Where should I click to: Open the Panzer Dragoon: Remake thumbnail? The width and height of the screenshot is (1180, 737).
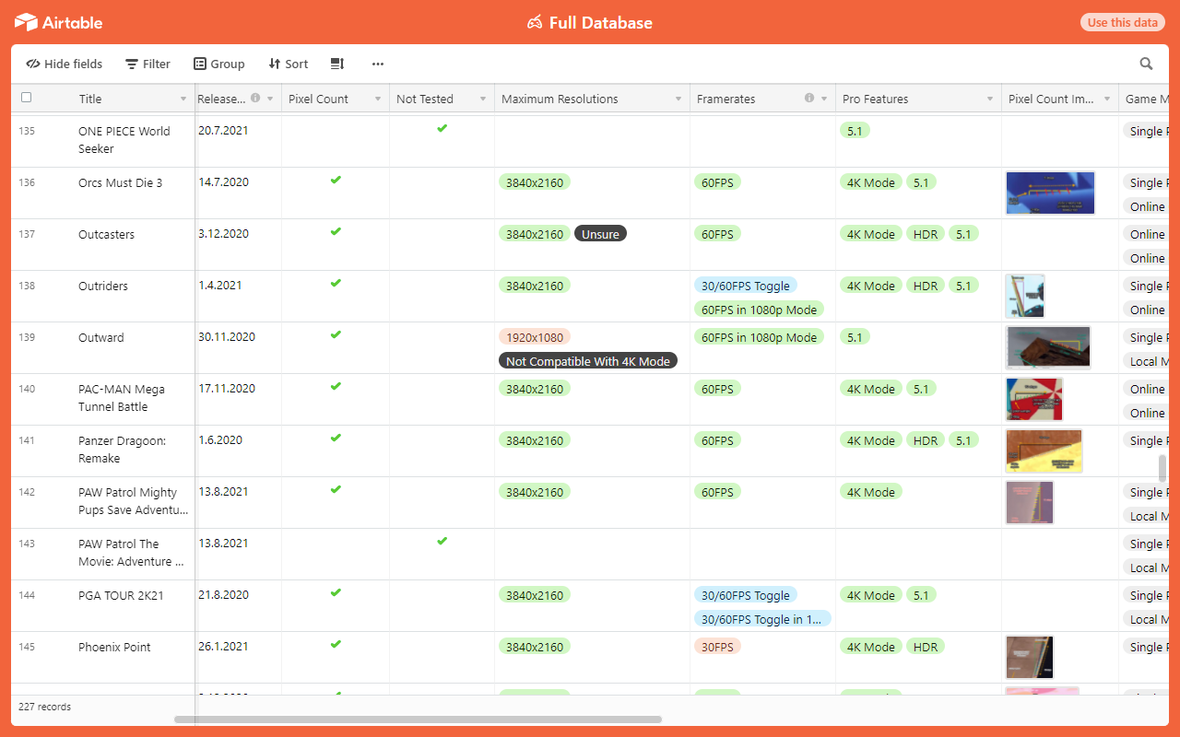(x=1044, y=450)
